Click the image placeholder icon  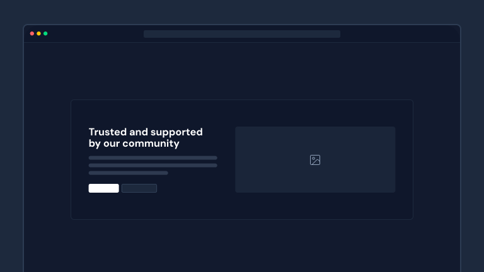315,160
